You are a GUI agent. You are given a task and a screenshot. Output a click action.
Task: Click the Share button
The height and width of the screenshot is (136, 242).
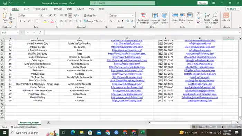[233, 9]
